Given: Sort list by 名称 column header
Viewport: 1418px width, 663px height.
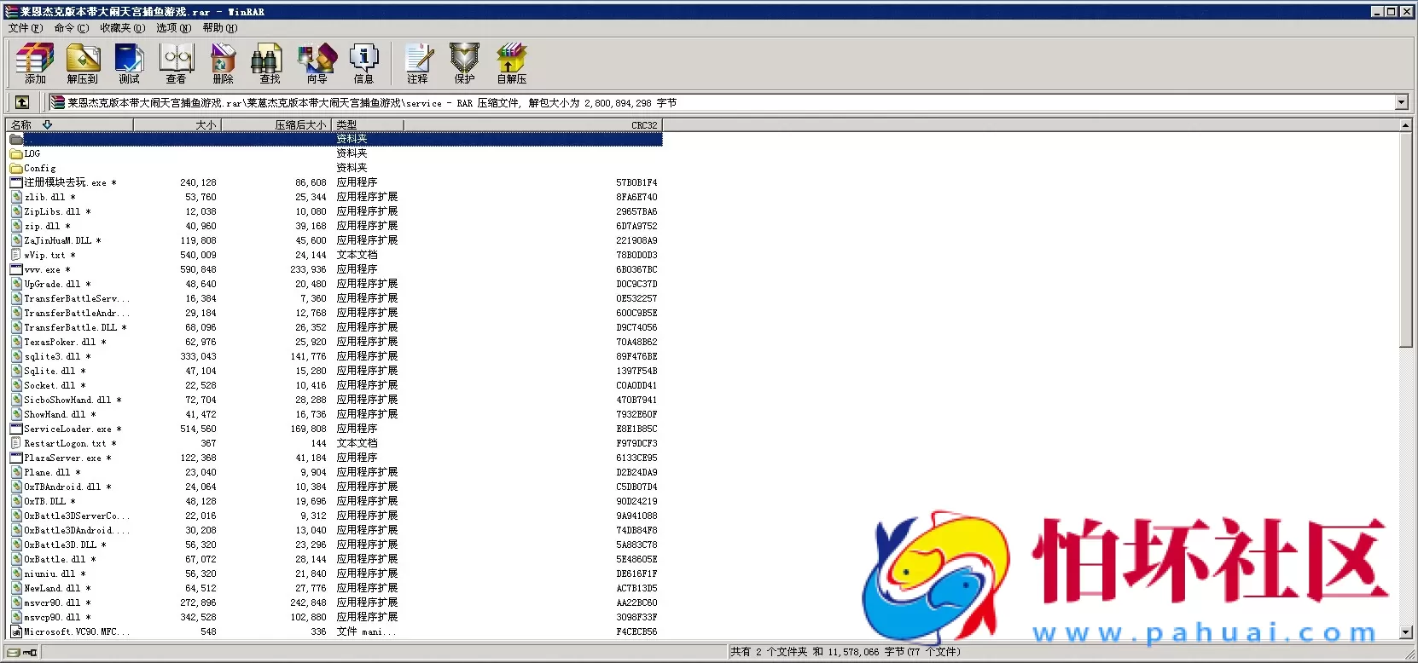Looking at the screenshot, I should point(68,124).
